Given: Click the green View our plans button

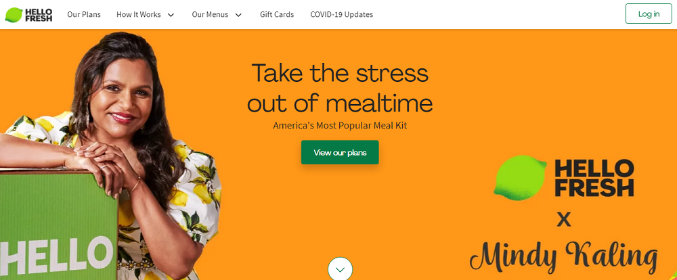Looking at the screenshot, I should pyautogui.click(x=340, y=152).
